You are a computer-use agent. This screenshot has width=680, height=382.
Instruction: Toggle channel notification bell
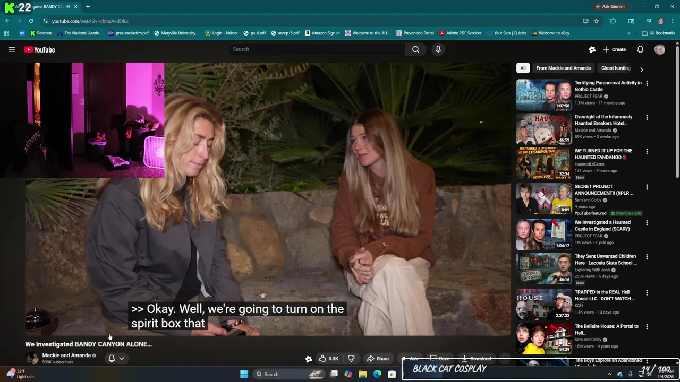[112, 358]
